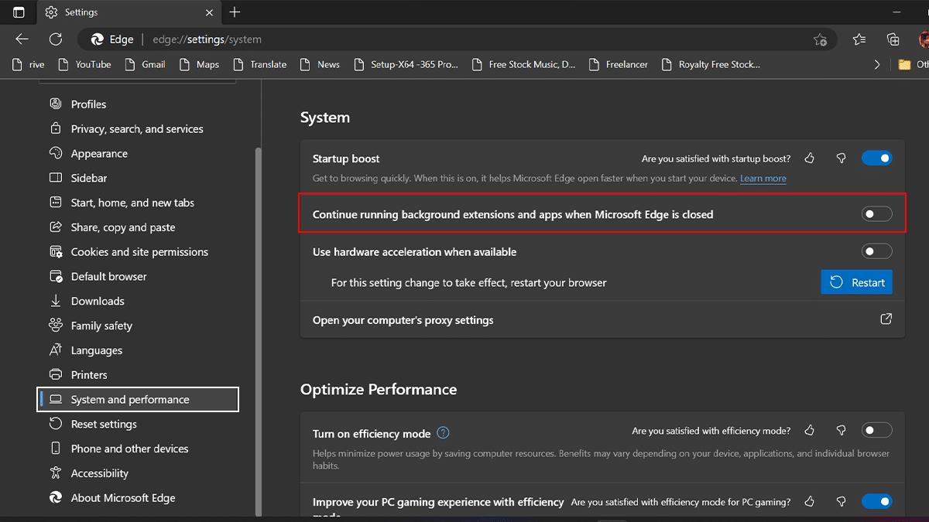This screenshot has height=522, width=929.
Task: Toggle efficiency mode on
Action: tap(876, 431)
